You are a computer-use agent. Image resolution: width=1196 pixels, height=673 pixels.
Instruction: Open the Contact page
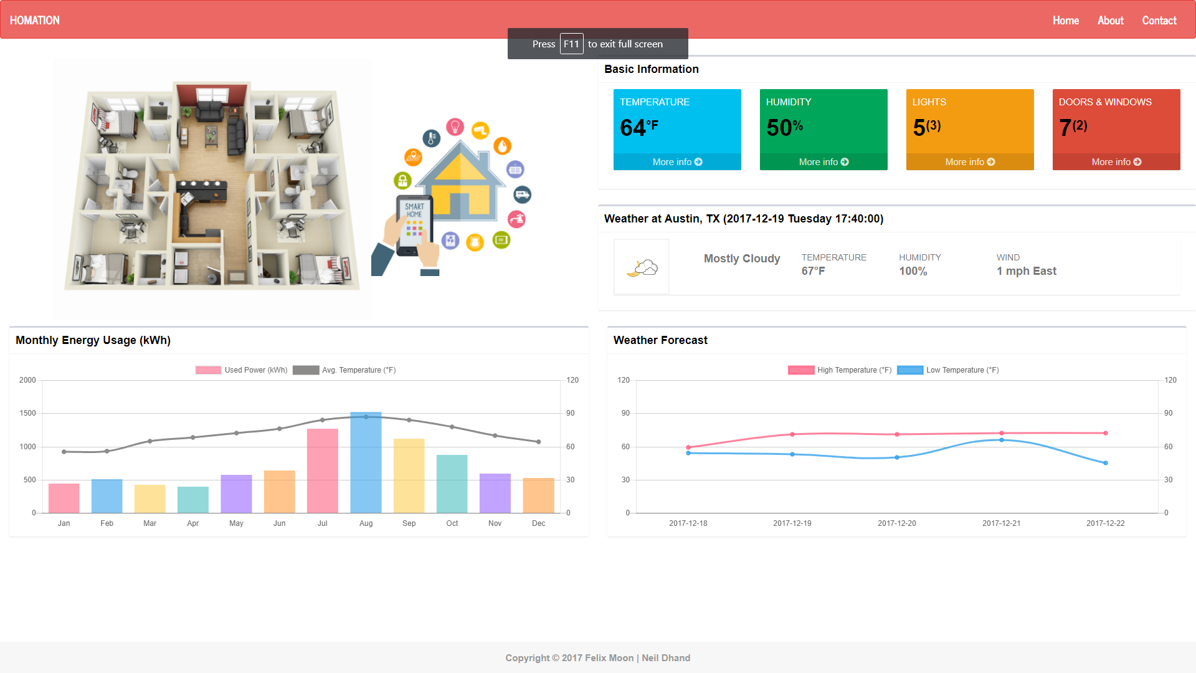pos(1159,21)
